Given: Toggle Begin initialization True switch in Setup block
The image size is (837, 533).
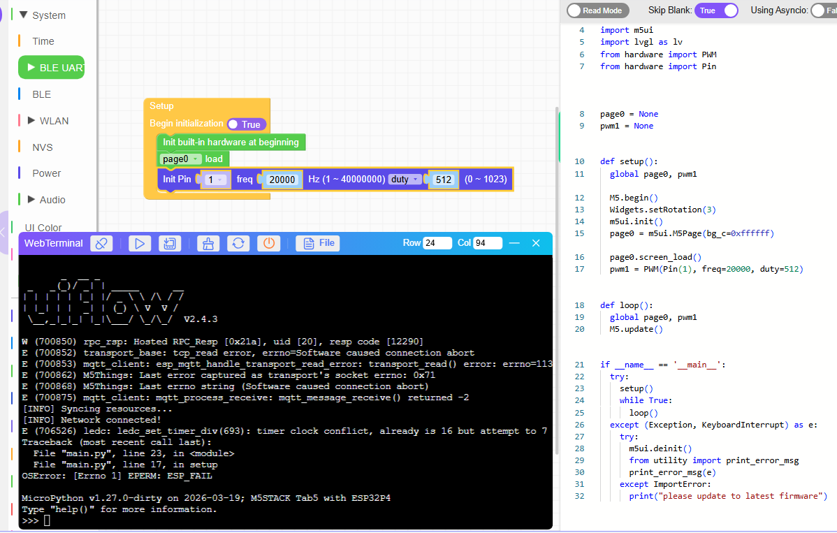Looking at the screenshot, I should tap(247, 124).
